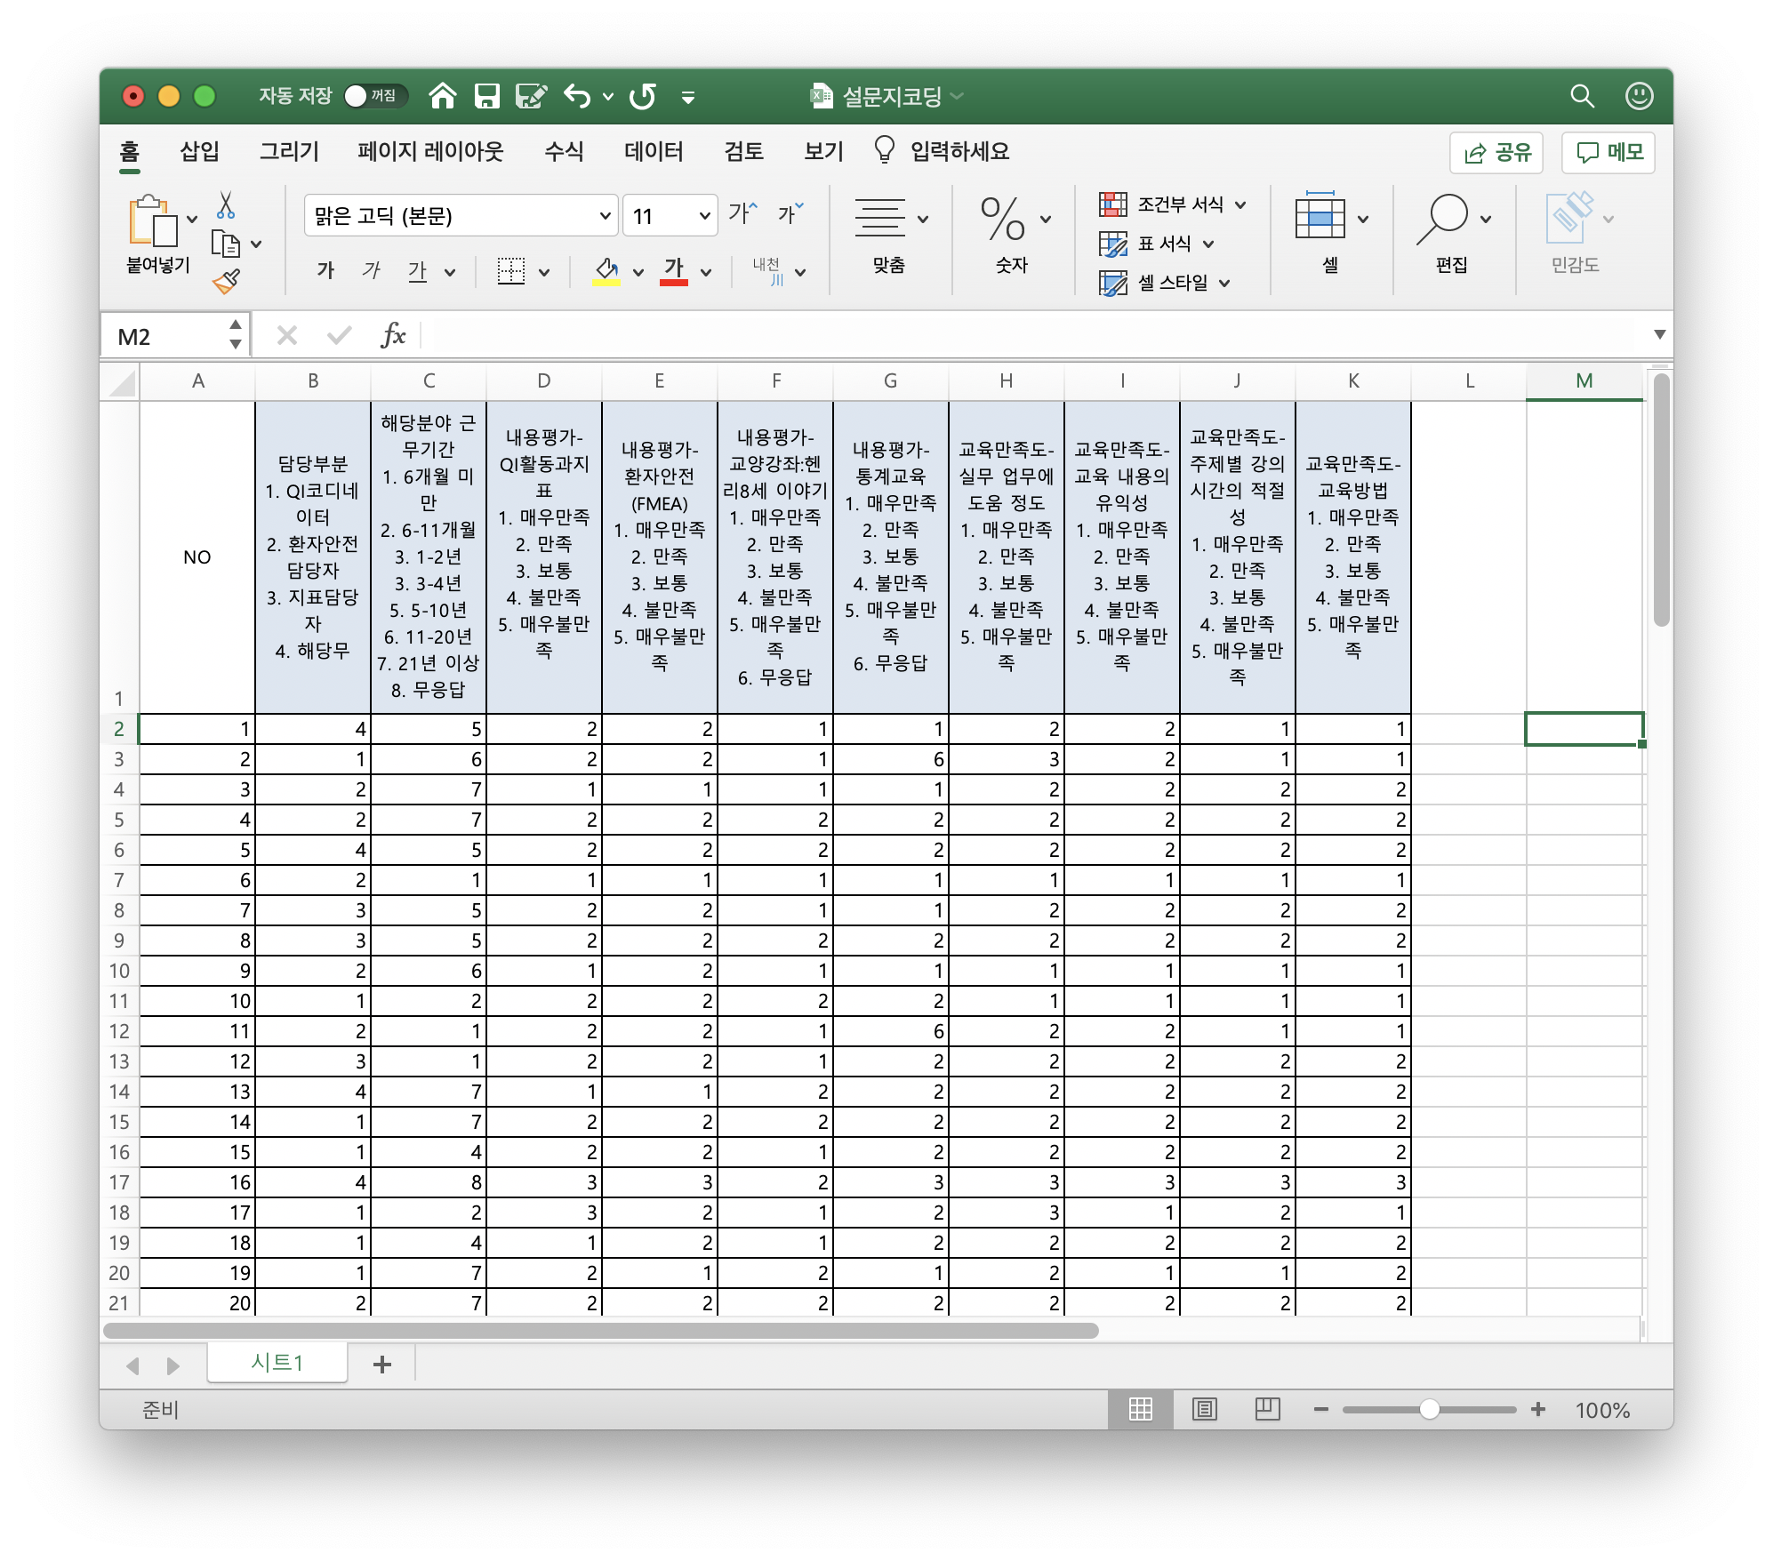Click the 메모 (Comments) button

1609,153
